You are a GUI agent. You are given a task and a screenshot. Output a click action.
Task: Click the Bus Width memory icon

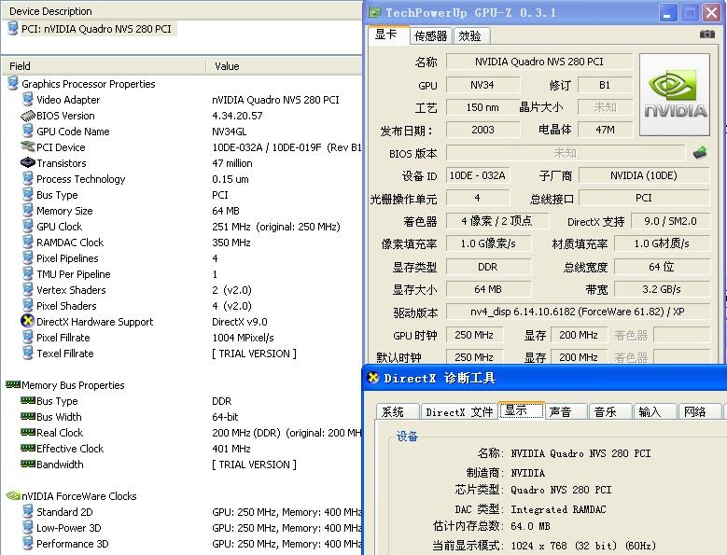point(28,416)
